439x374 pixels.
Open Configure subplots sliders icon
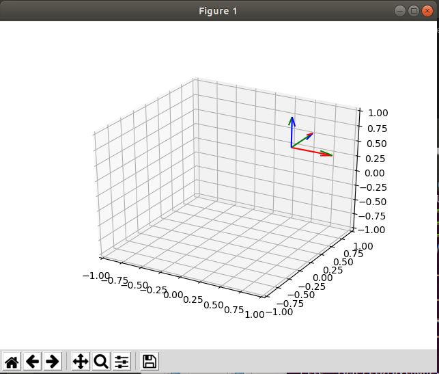click(122, 362)
